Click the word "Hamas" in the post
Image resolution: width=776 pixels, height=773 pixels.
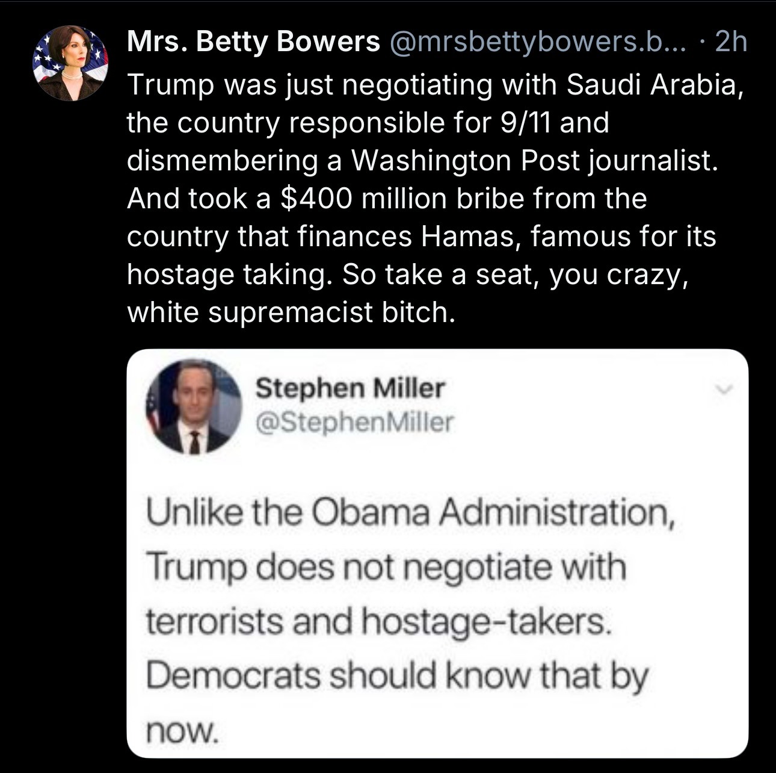pyautogui.click(x=467, y=237)
